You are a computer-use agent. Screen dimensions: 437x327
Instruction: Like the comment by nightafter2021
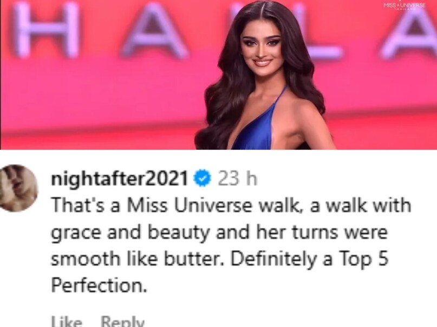coord(67,322)
